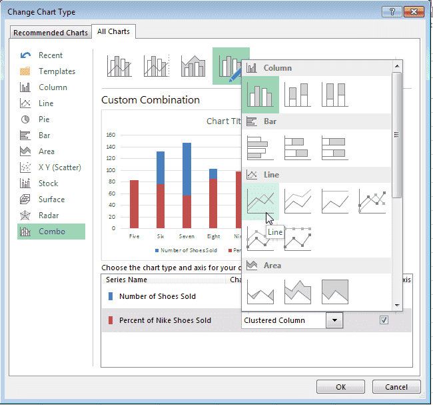The image size is (433, 405).
Task: Choose Line with Markers icon
Action: [x=372, y=201]
